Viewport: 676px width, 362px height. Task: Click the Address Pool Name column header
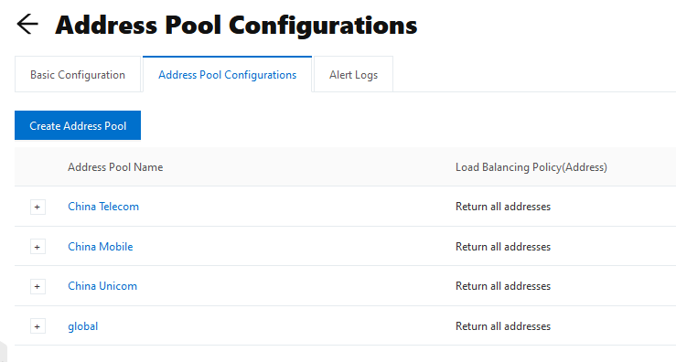point(115,167)
